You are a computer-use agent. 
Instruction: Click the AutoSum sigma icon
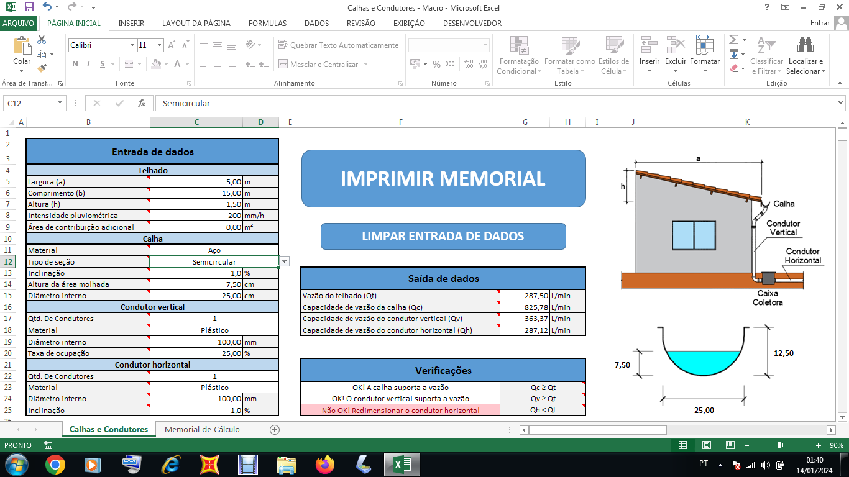(734, 40)
